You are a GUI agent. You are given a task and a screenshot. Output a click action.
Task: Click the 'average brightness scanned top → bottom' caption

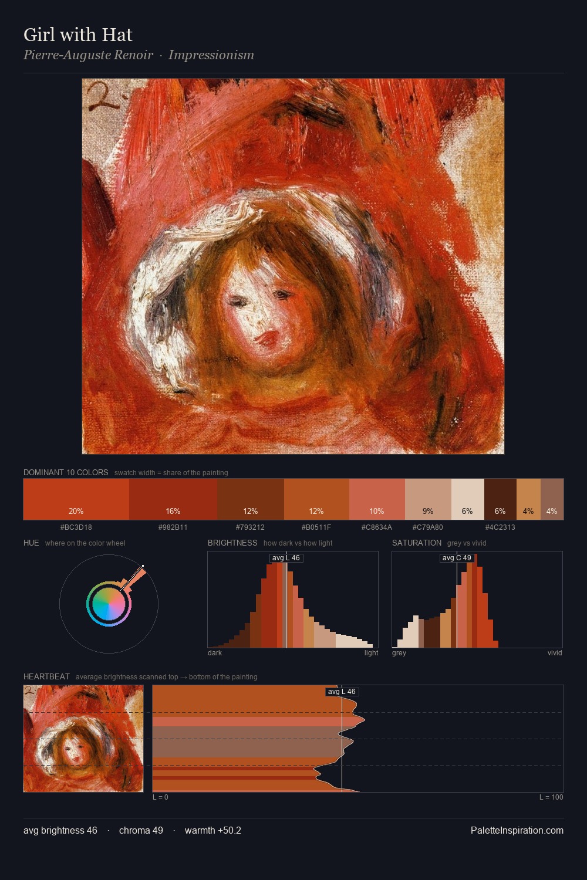pyautogui.click(x=167, y=677)
